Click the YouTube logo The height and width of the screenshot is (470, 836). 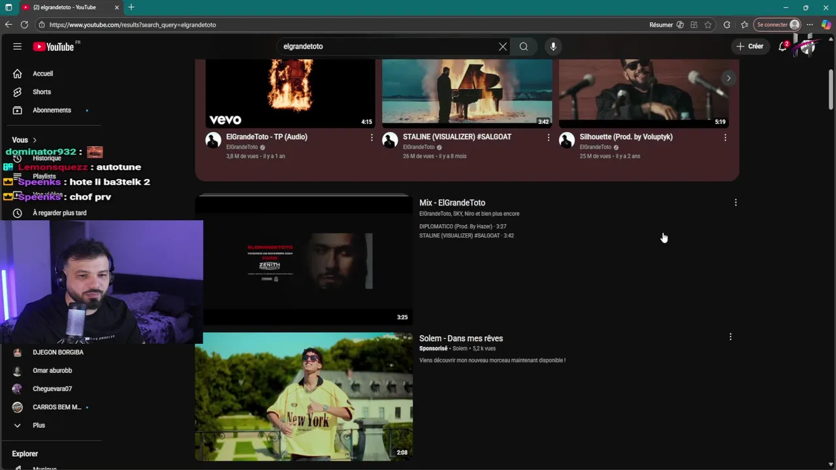tap(55, 46)
